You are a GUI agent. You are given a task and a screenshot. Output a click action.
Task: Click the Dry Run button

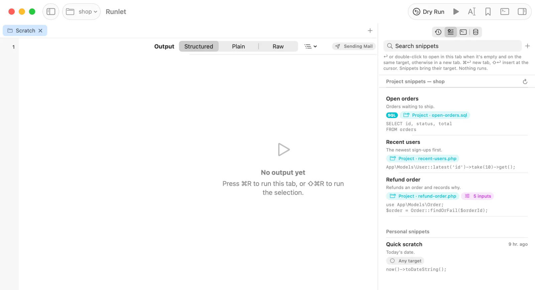tap(428, 12)
